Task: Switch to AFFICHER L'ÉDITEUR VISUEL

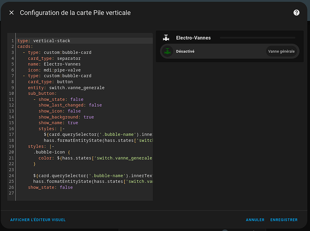Action: (38, 220)
